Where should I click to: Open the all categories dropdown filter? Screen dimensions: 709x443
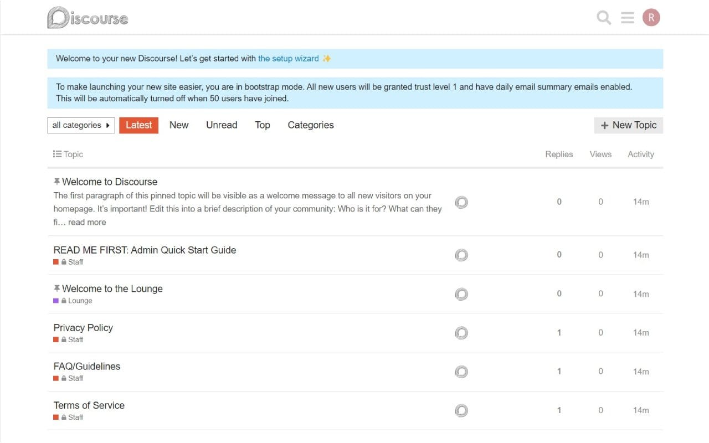pos(80,125)
